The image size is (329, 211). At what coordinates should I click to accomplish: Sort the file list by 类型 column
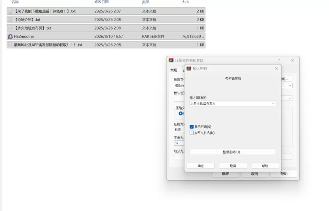(146, 2)
